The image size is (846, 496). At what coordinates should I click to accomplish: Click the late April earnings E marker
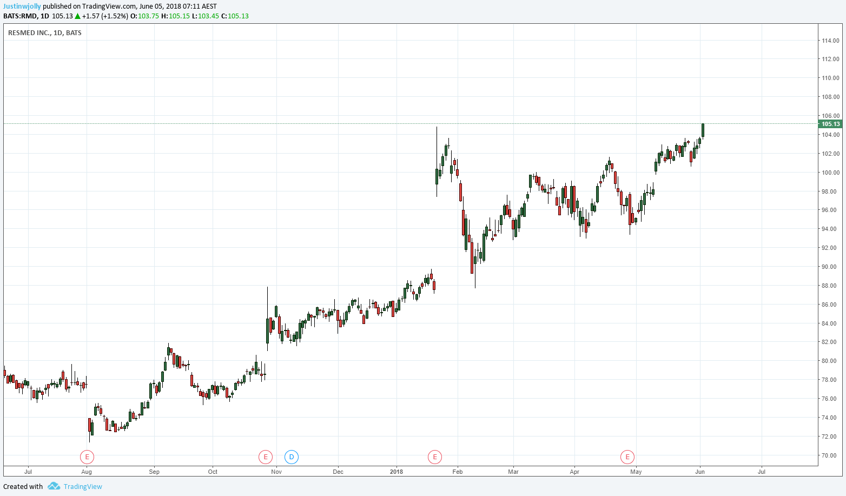[627, 457]
